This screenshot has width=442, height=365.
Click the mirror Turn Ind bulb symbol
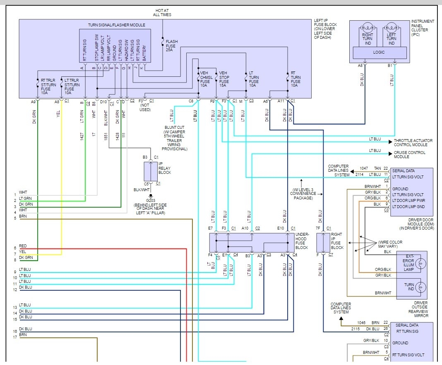(420, 287)
